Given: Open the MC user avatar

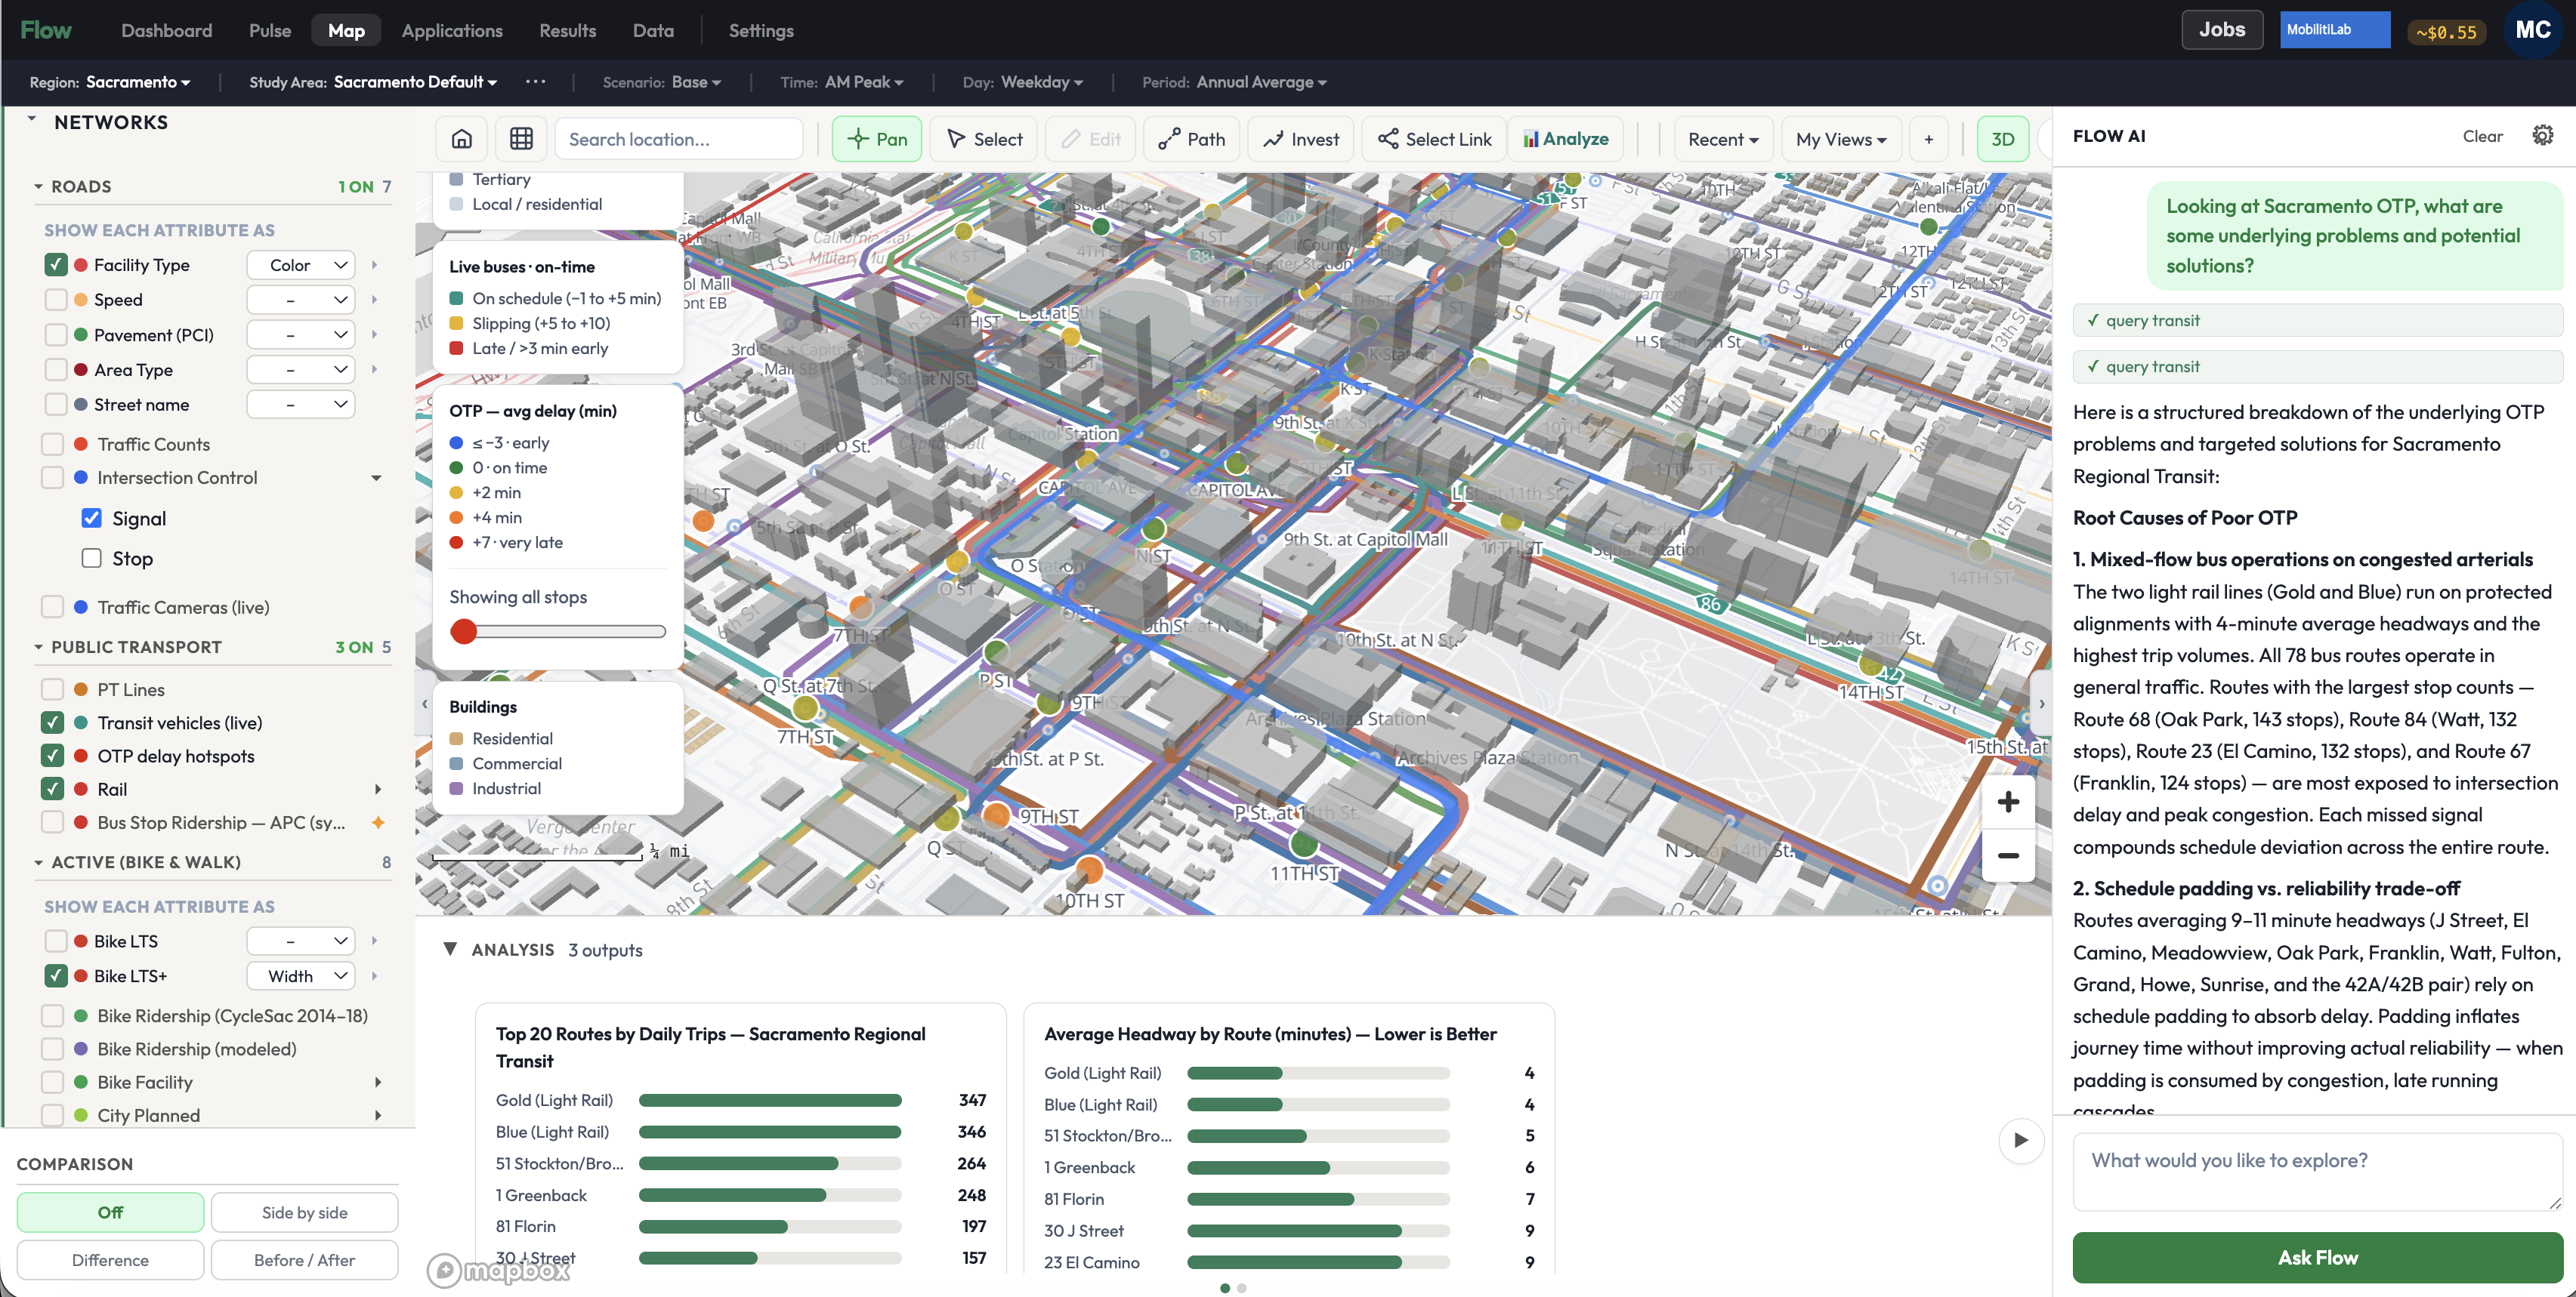Looking at the screenshot, I should click(x=2533, y=30).
